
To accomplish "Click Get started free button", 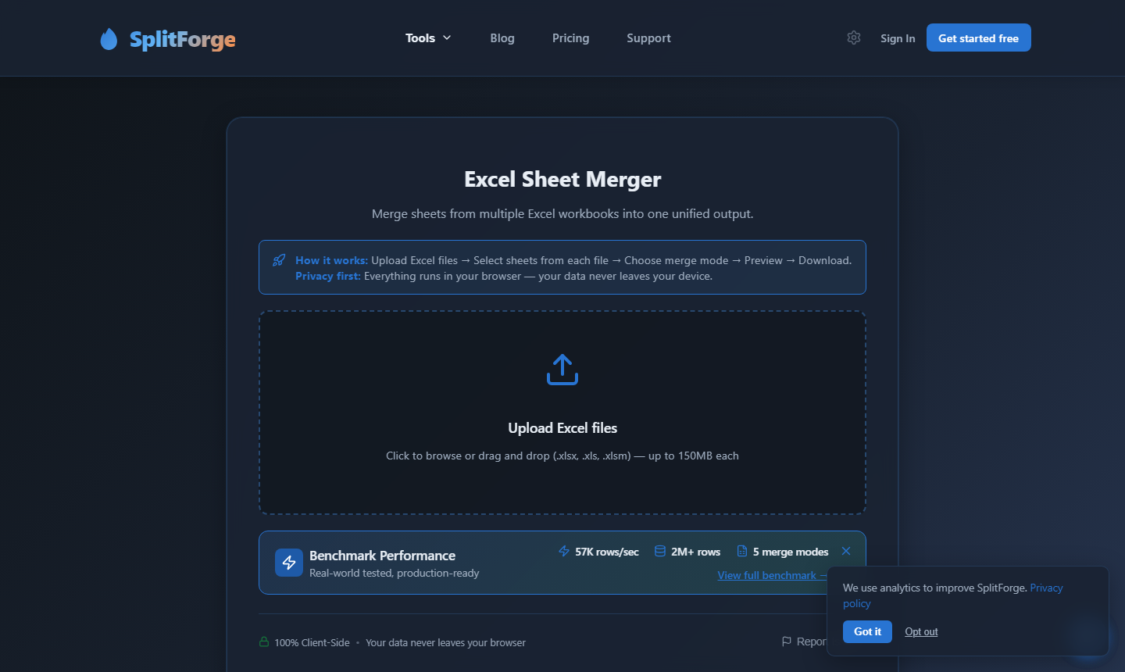I will (979, 38).
